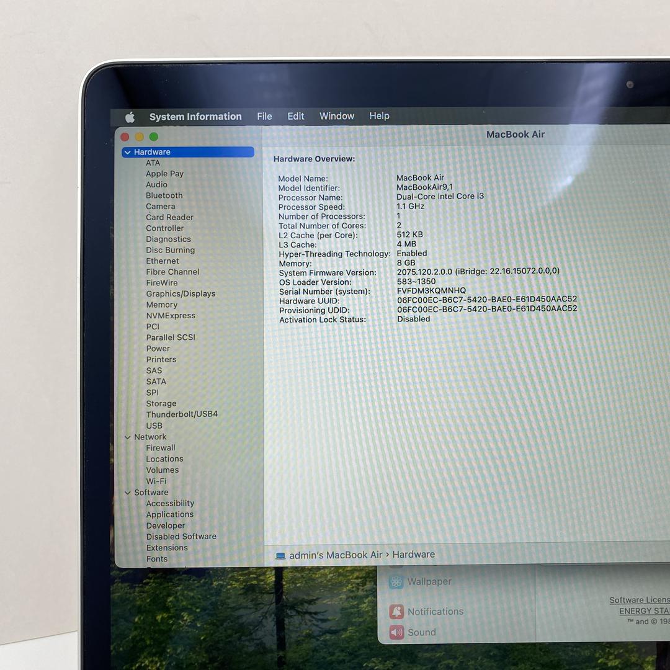Click the Notifications icon in System Settings
The width and height of the screenshot is (670, 670).
tap(396, 612)
